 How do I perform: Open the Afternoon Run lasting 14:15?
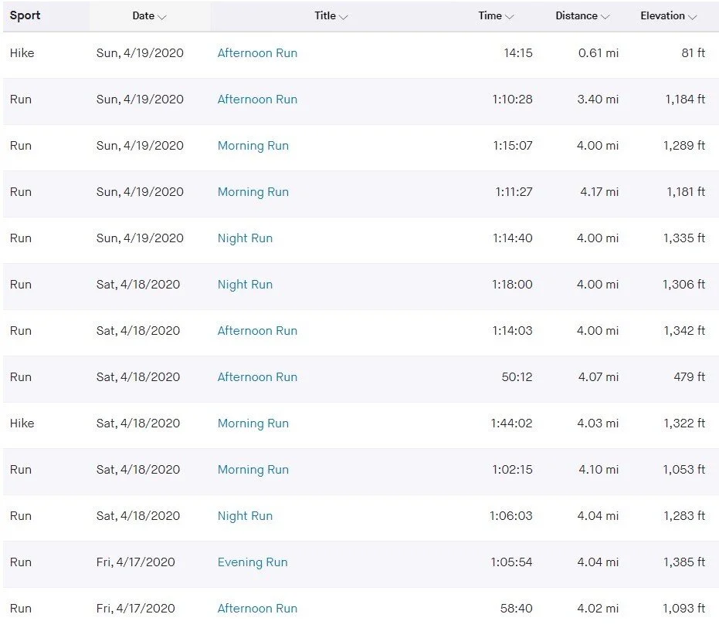(x=257, y=53)
